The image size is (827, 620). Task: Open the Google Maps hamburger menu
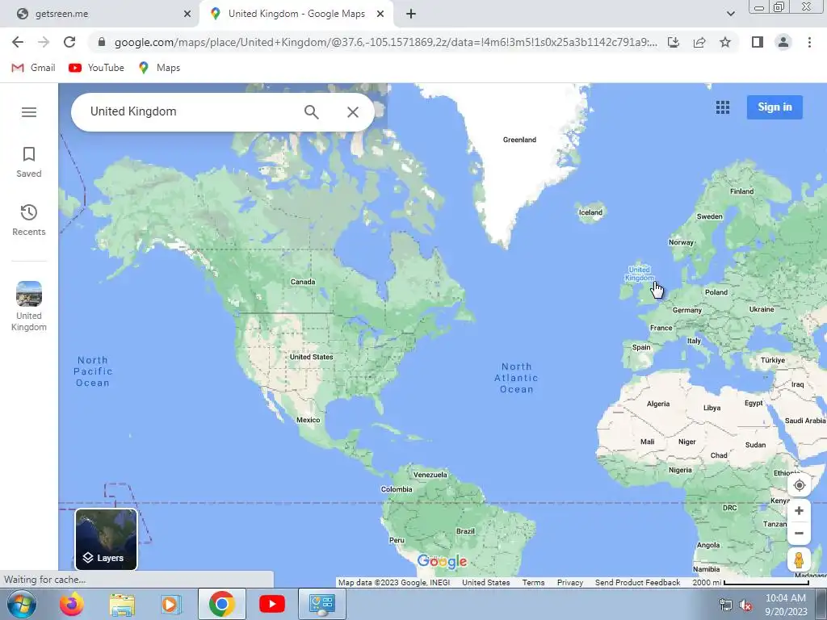tap(29, 112)
